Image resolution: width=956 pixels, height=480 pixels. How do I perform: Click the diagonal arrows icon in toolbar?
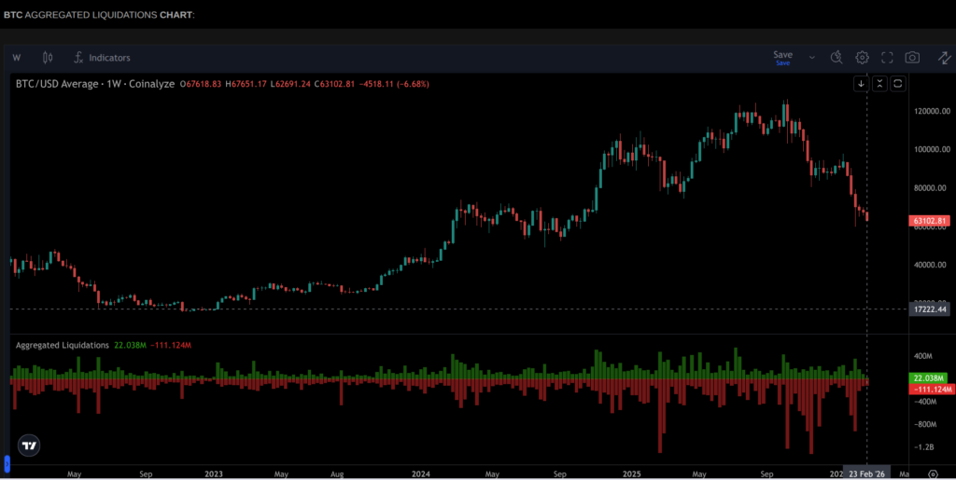coord(944,58)
